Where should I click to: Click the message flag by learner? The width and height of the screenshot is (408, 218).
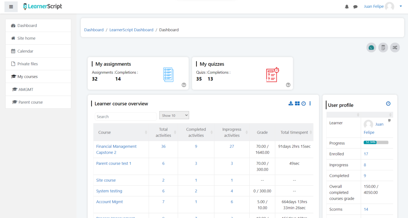coord(389,121)
